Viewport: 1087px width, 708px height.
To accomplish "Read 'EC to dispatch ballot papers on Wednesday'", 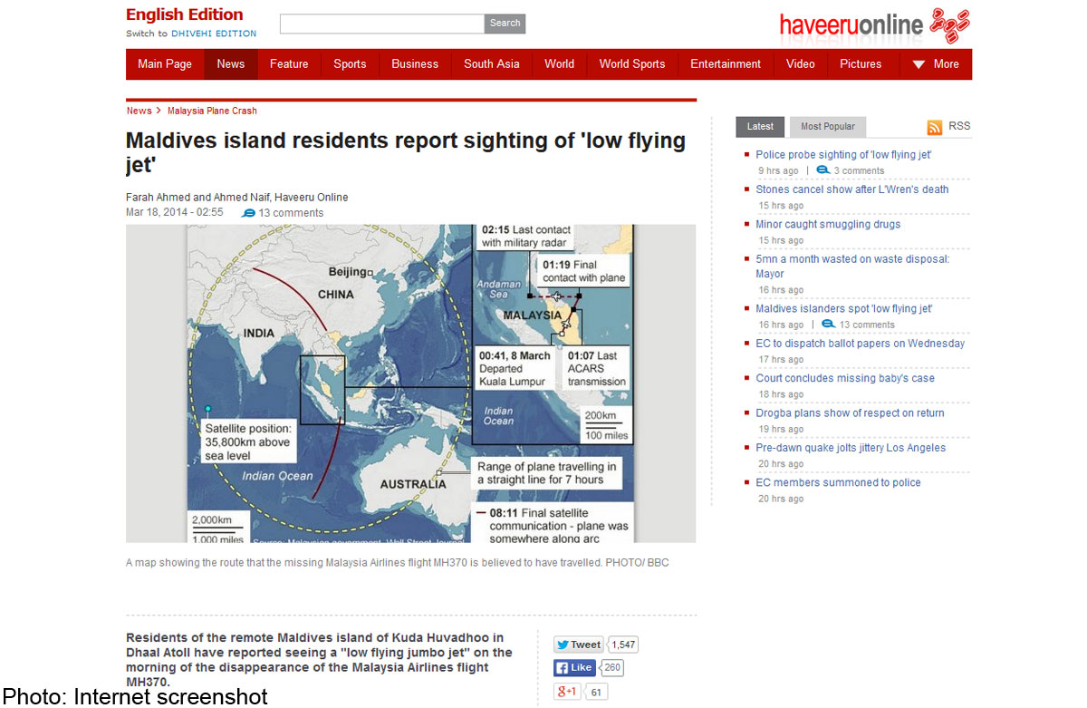I will coord(861,344).
